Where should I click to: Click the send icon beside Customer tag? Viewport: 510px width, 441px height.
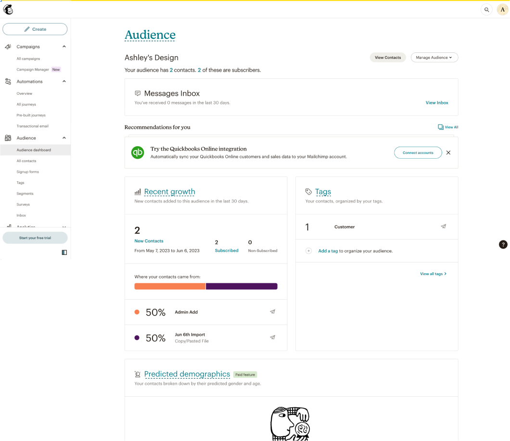(443, 227)
